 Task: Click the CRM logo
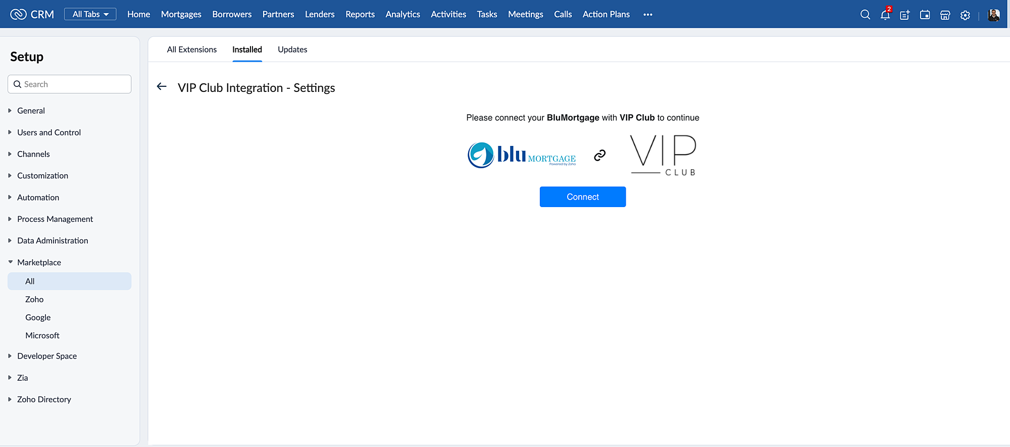coord(32,14)
